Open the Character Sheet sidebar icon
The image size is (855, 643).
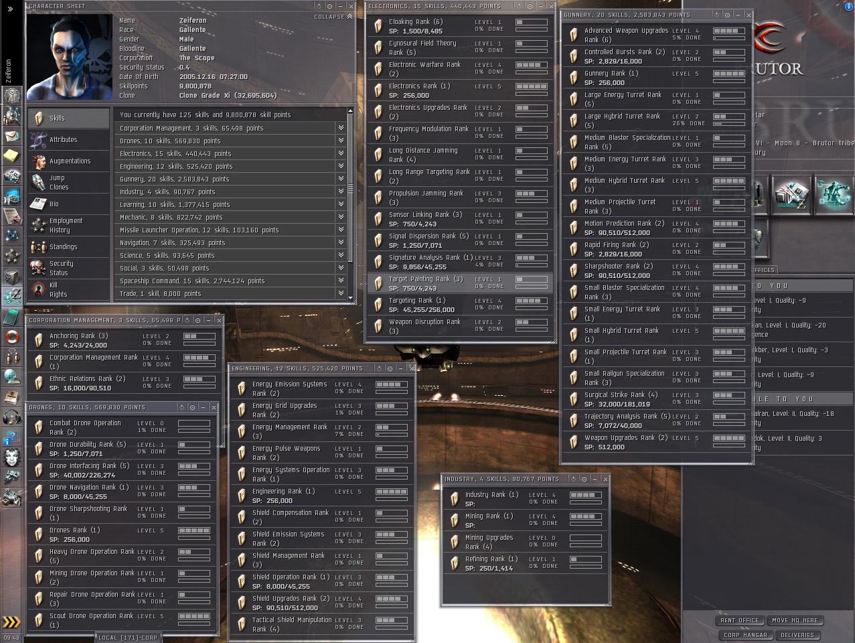[11, 95]
